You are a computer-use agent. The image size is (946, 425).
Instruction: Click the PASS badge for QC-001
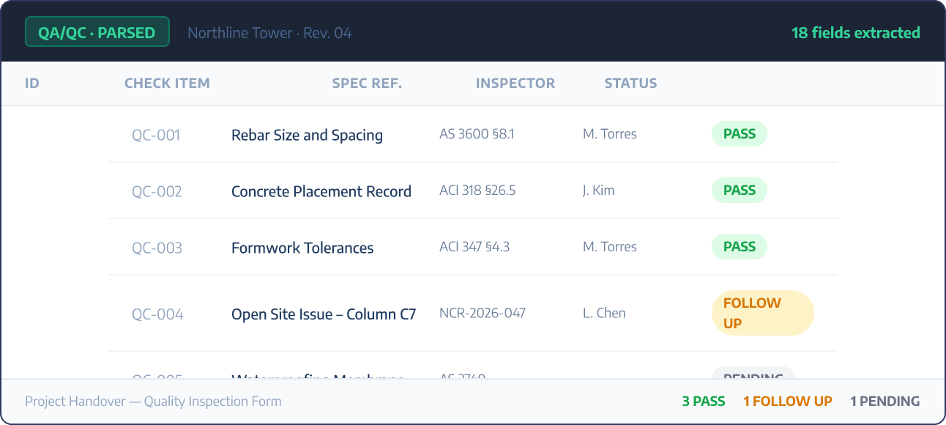coord(740,134)
